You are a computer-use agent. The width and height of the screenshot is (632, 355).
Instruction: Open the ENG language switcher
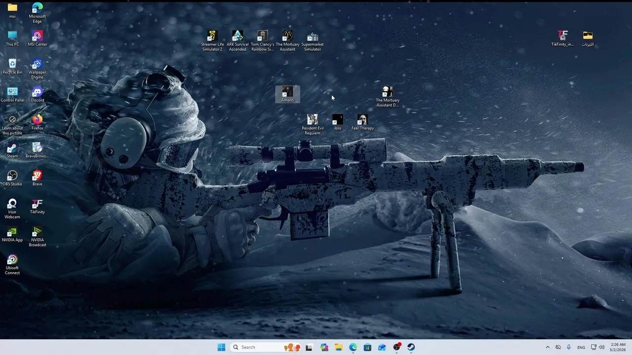pos(581,347)
